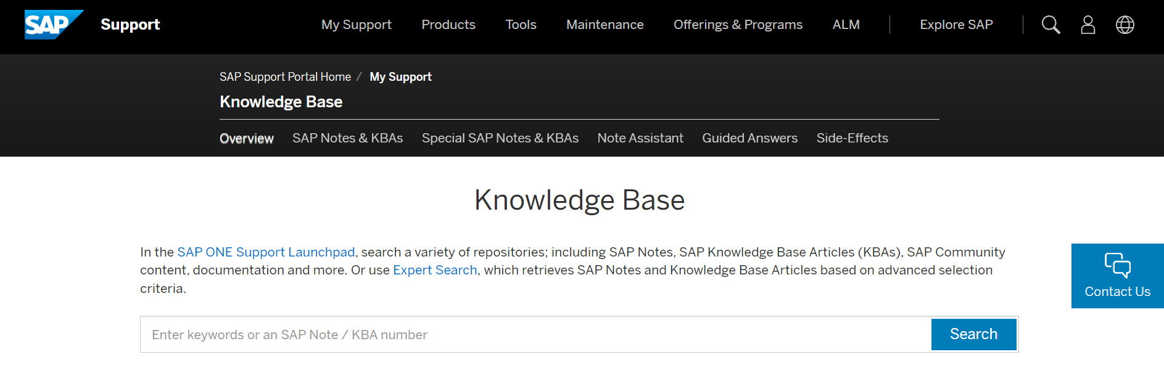The height and width of the screenshot is (378, 1164).
Task: Click the blue Search button
Action: pyautogui.click(x=973, y=334)
